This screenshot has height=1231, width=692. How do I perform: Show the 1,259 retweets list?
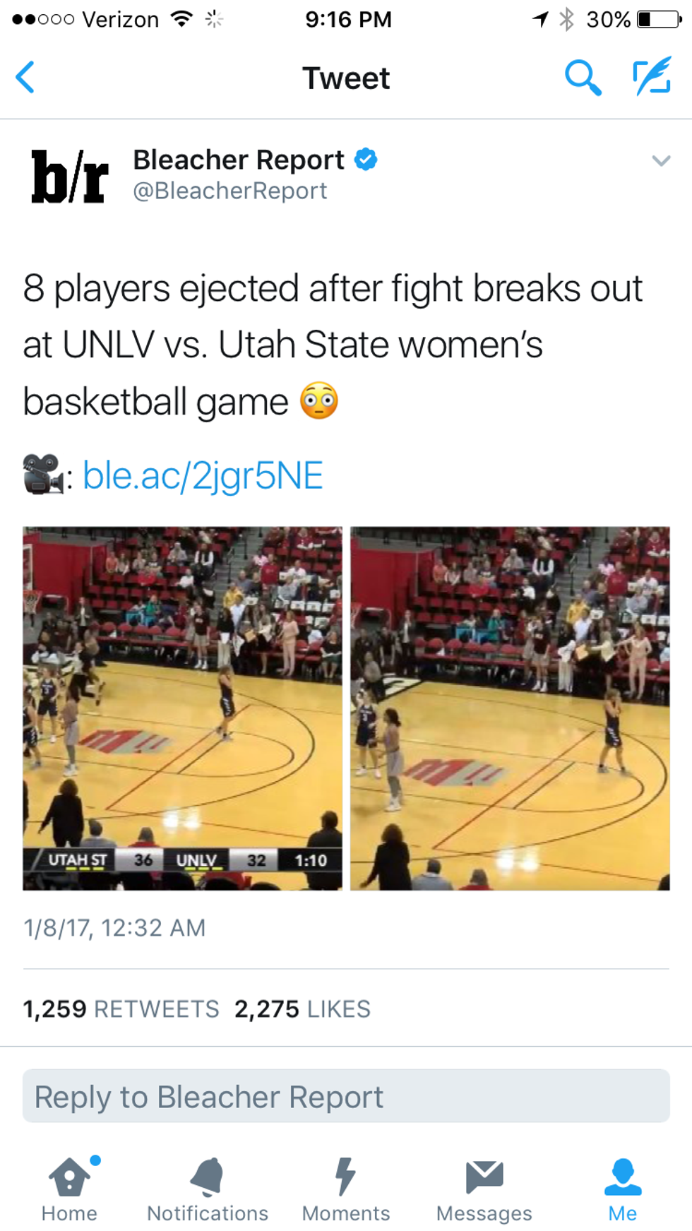point(121,1009)
